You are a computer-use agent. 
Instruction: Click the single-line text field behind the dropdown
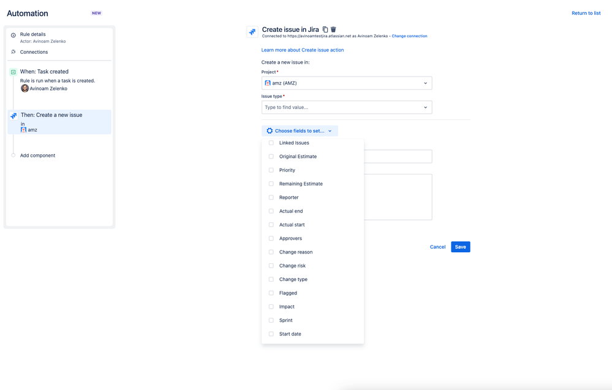tap(398, 156)
